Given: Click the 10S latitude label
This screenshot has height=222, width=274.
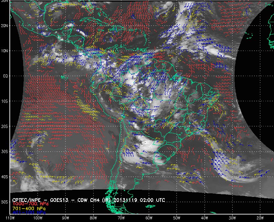Looking at the screenshot, I should pos(4,101).
